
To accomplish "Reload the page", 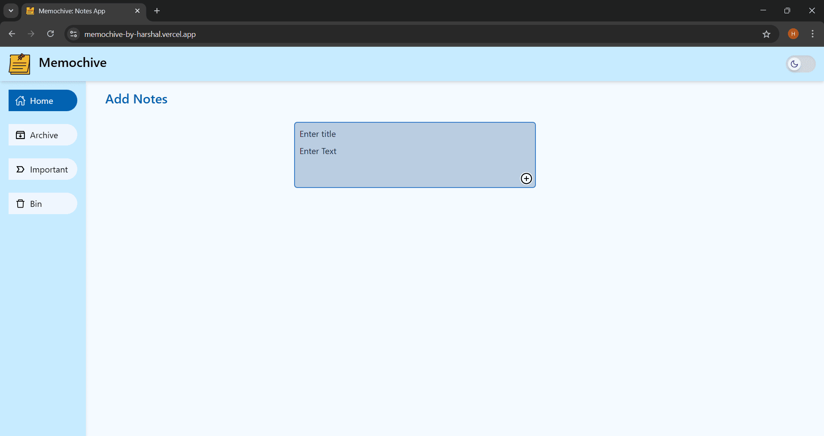I will [51, 34].
